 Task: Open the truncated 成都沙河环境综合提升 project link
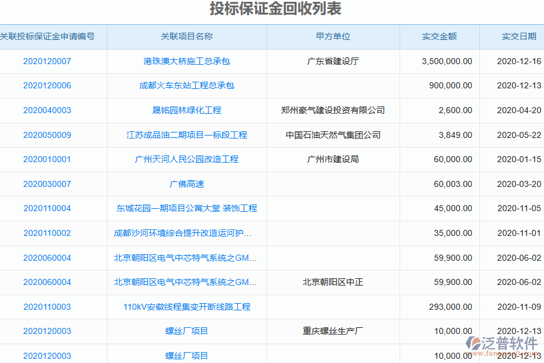click(x=184, y=233)
